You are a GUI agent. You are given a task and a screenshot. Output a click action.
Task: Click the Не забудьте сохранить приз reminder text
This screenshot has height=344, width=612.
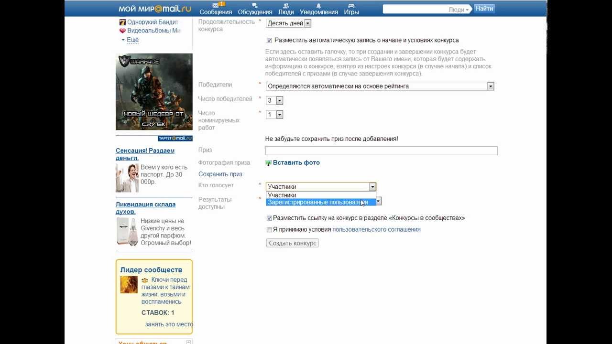[x=332, y=139]
